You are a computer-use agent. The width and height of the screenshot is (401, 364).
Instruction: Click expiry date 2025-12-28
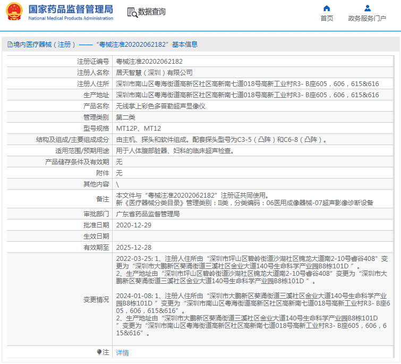coord(133,247)
